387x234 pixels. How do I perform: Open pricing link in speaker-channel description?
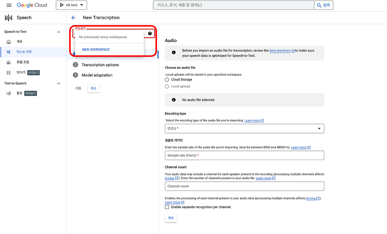pos(171,178)
